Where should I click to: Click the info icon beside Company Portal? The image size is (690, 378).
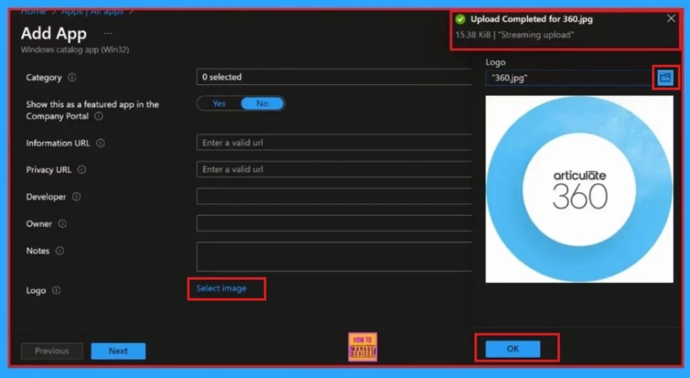point(99,116)
